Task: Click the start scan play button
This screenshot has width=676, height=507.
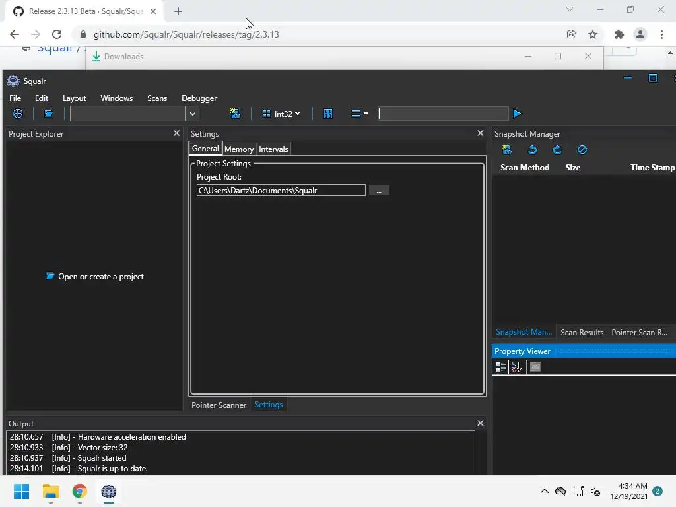Action: click(x=517, y=114)
